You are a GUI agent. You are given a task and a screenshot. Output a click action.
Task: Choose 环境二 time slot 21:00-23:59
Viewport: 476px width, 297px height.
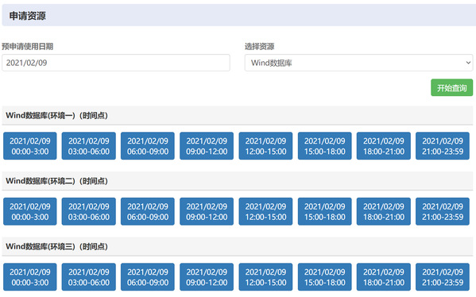(x=443, y=211)
